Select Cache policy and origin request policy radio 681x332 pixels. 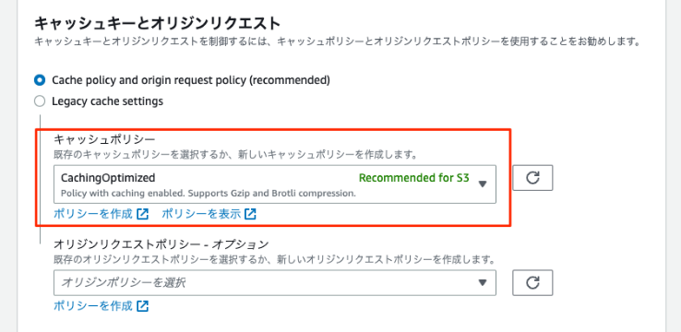[40, 80]
